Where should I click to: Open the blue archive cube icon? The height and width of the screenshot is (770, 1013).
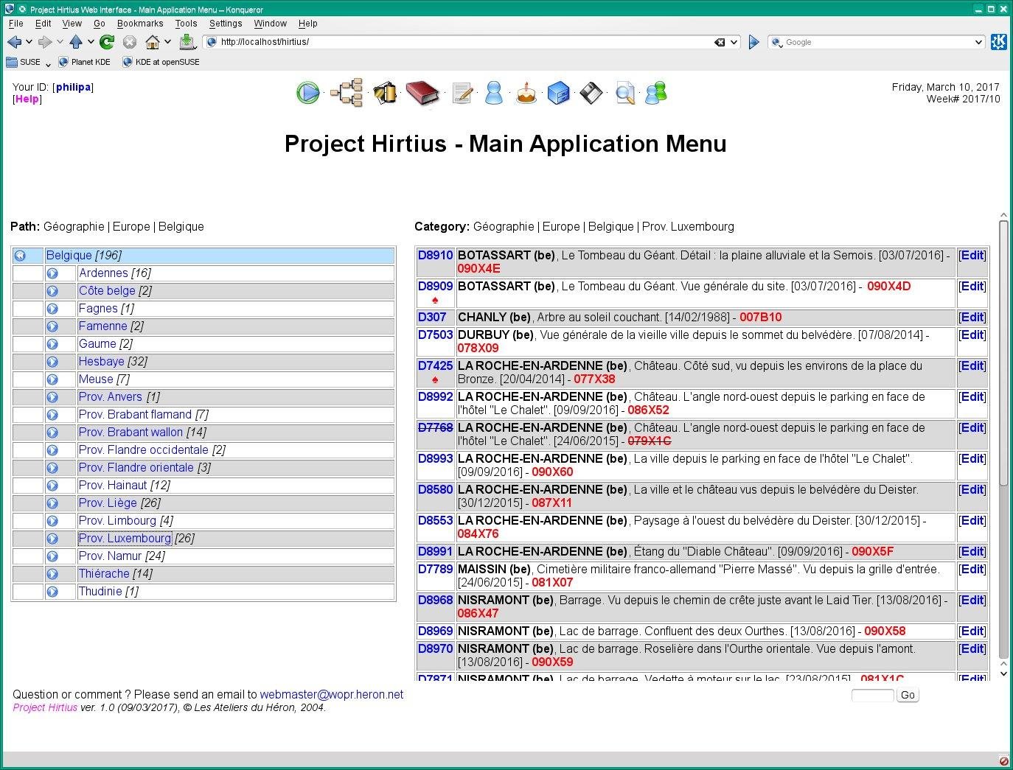click(559, 92)
